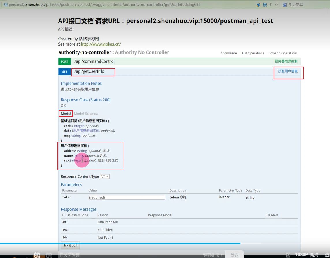Image resolution: width=330 pixels, height=258 pixels.
Task: Click the subtitle icon beside 1080P quality
Action: 288,255
